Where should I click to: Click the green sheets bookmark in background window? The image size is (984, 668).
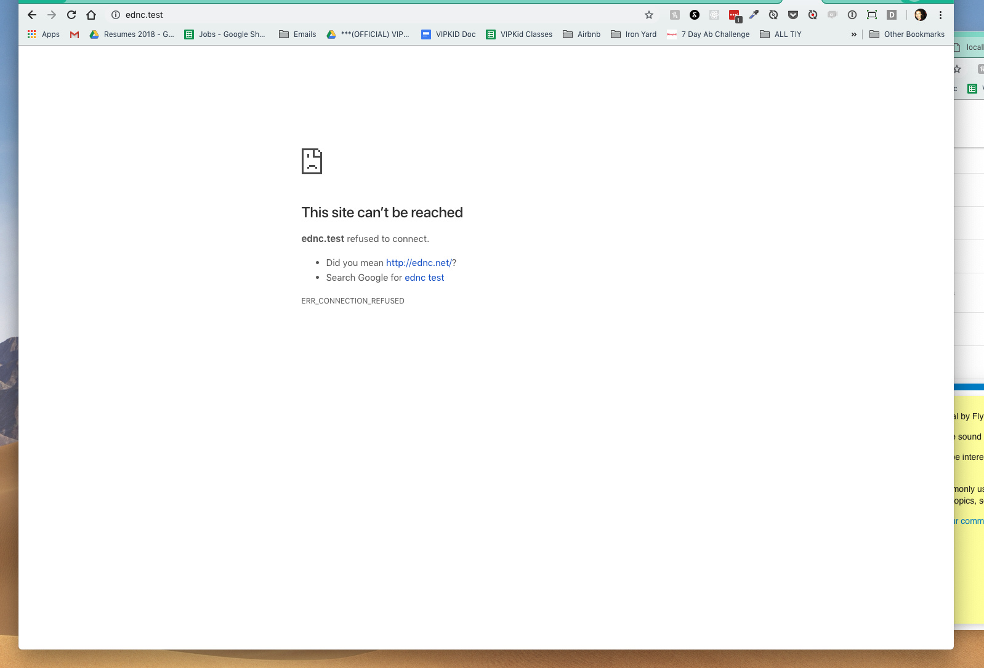[x=972, y=89]
